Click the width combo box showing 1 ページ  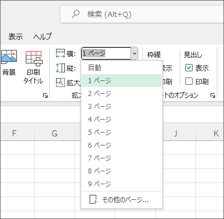pyautogui.click(x=106, y=53)
